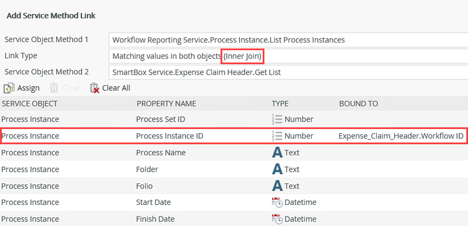This screenshot has width=468, height=226.
Task: Click the Expense_Claim_Header.Workflow ID binding
Action: click(401, 136)
